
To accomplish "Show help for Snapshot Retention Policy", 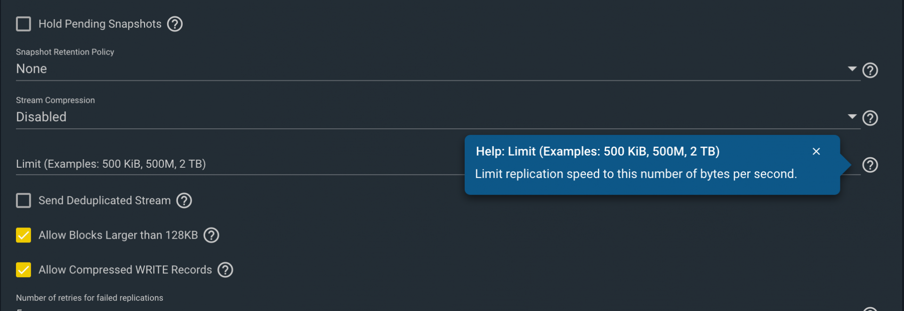I will (x=870, y=70).
